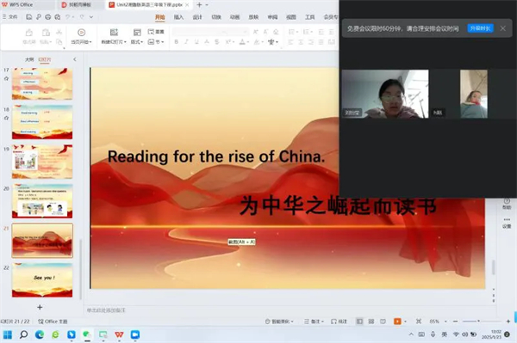The height and width of the screenshot is (343, 517).
Task: Expand the zoom percentage dropdown
Action: point(445,322)
